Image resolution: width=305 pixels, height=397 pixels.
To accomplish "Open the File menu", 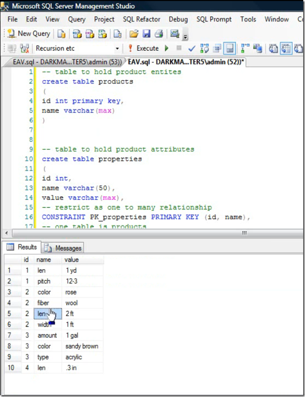I will (13, 19).
